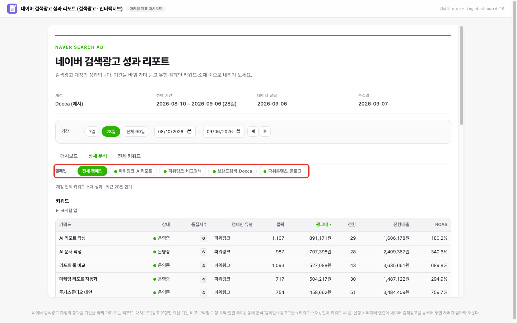
Task: Click the 키워드 column header
Action: [x=65, y=225]
